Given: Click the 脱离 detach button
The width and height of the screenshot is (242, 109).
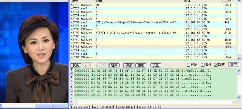Looking at the screenshot, I should click(76, 65).
